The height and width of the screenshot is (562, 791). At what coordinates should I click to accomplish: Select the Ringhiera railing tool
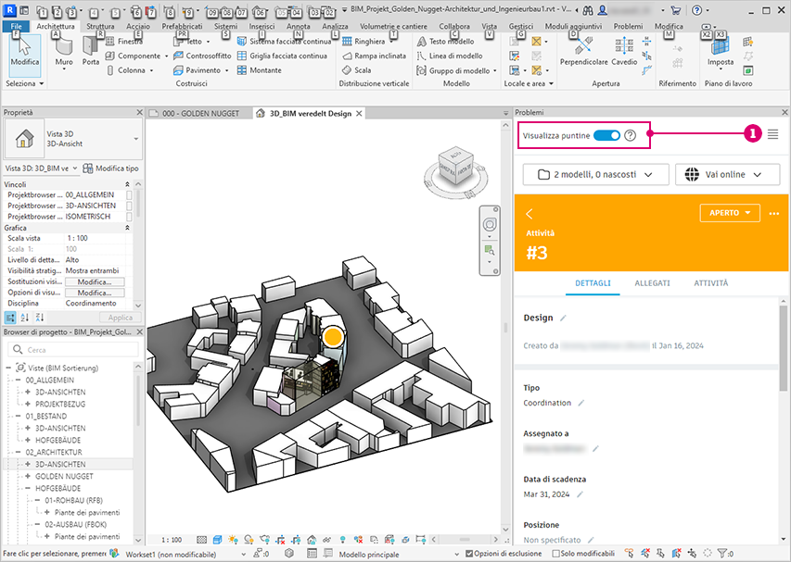pyautogui.click(x=364, y=42)
